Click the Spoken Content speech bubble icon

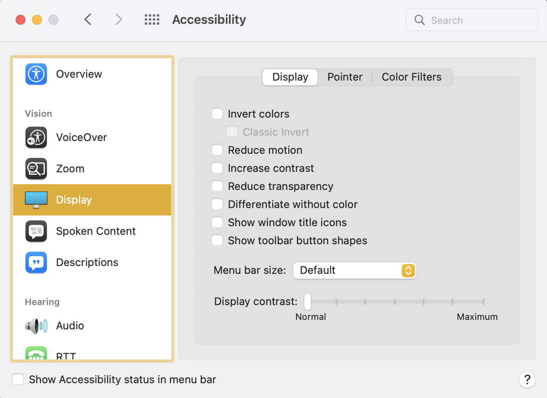point(36,231)
